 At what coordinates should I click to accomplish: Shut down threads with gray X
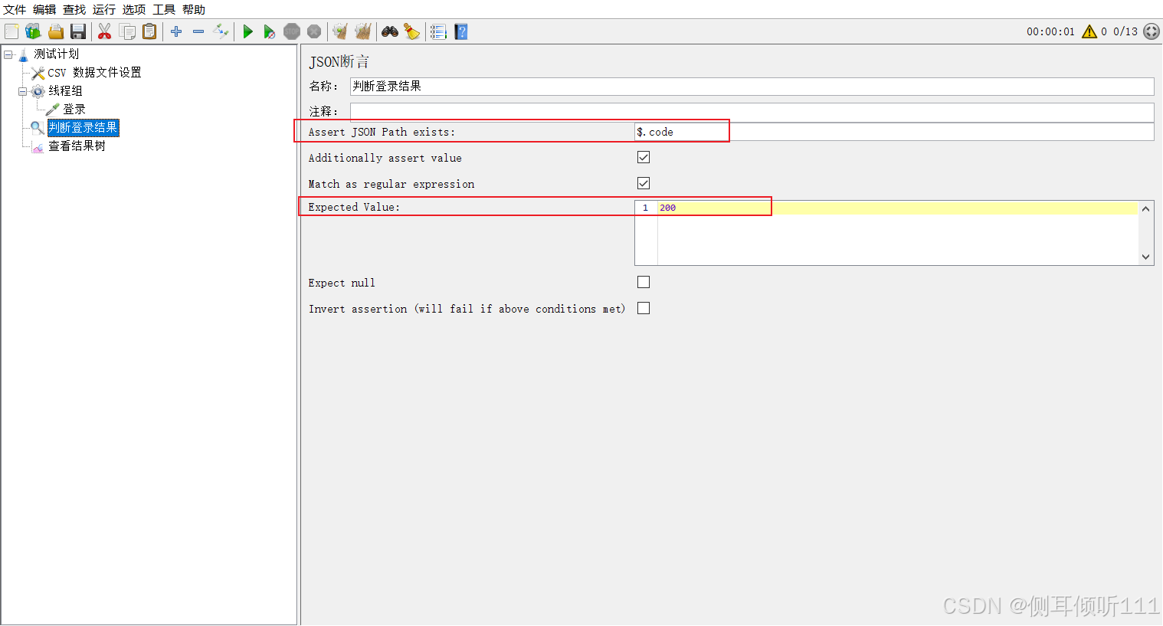pyautogui.click(x=314, y=31)
